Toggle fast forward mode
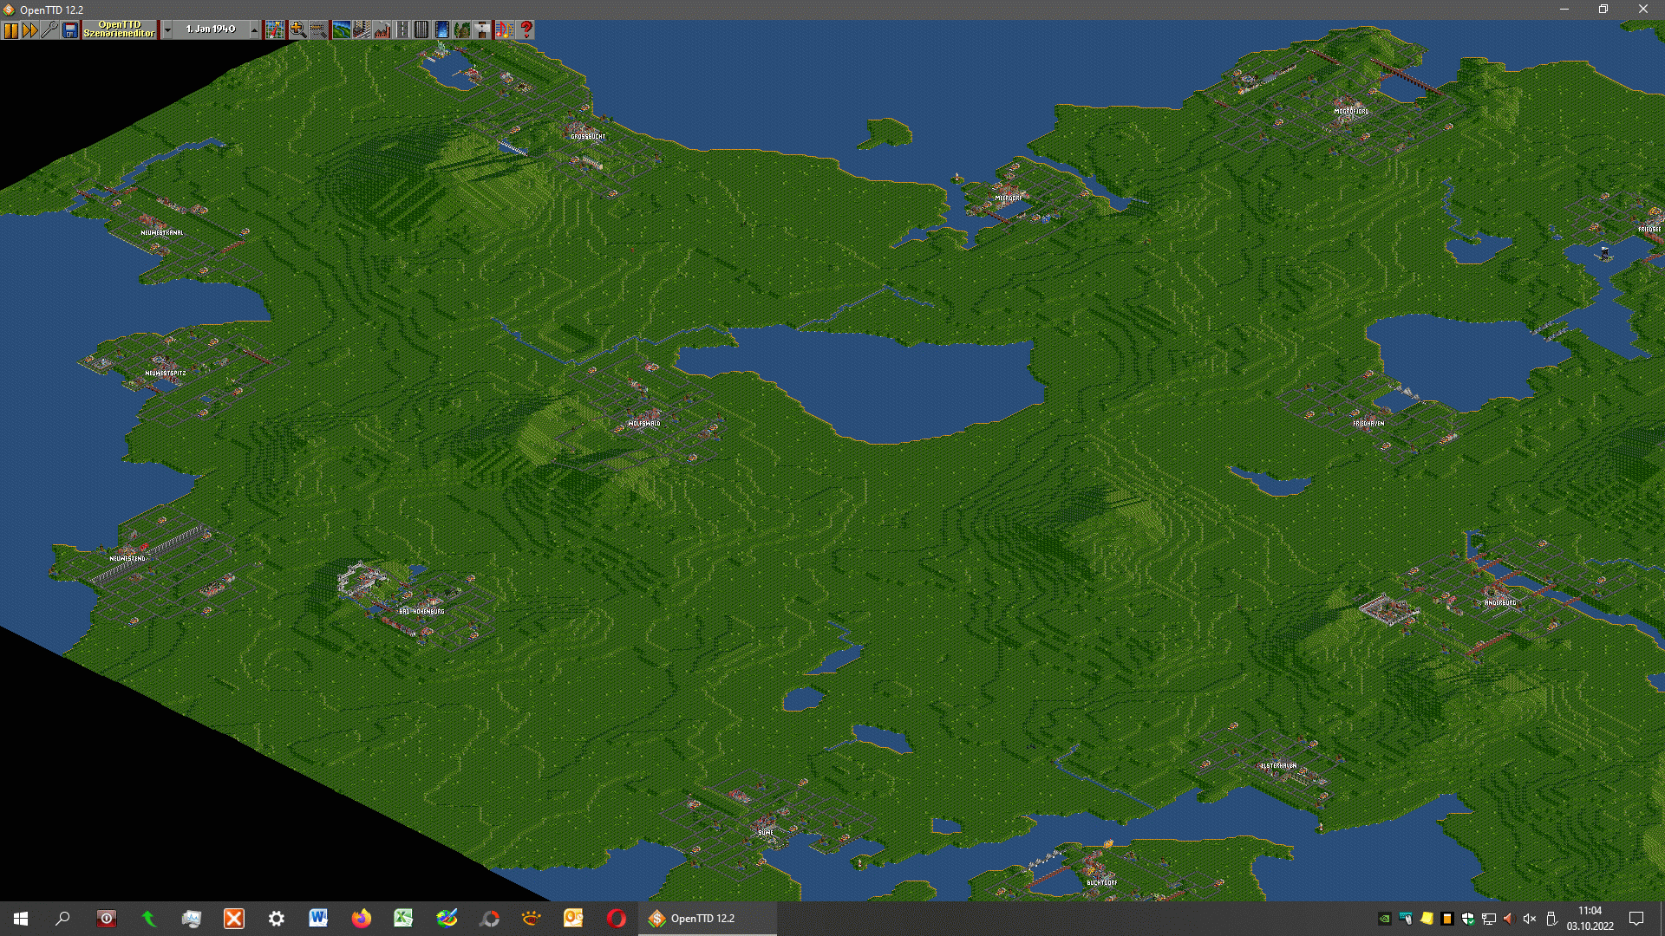 point(30,30)
